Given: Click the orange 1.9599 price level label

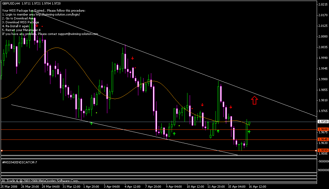Looking at the screenshot, I should (x=322, y=150).
